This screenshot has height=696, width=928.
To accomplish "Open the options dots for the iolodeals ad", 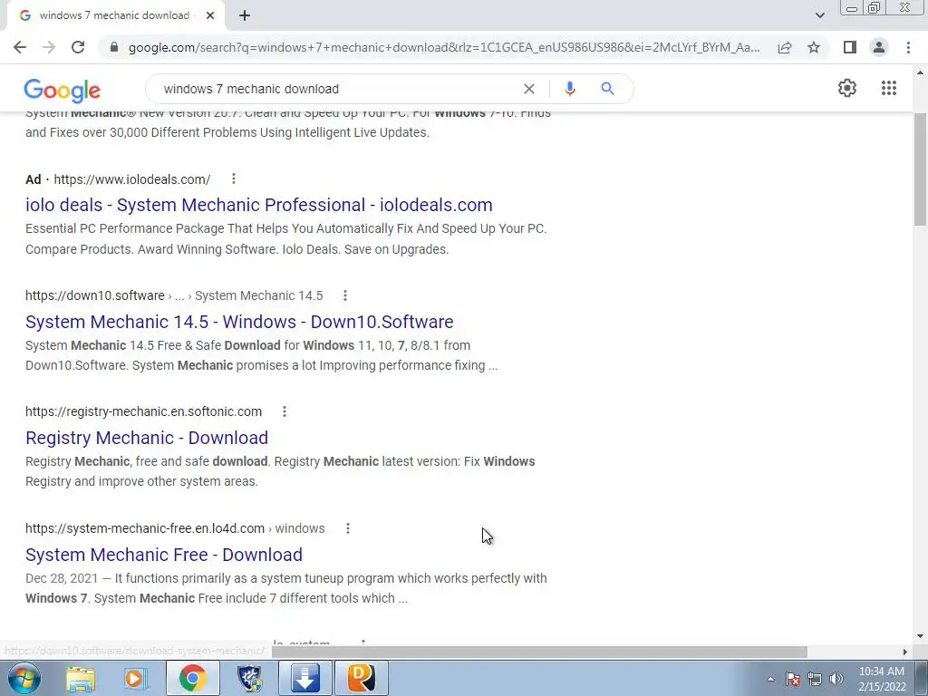I will tap(234, 179).
